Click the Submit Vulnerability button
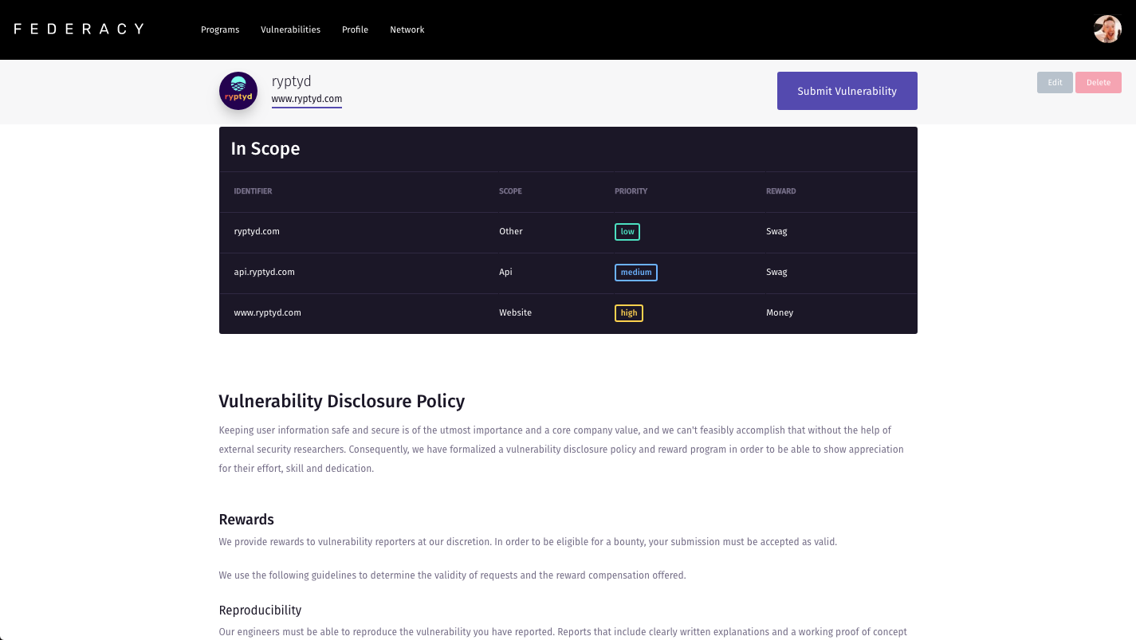The image size is (1136, 640). pyautogui.click(x=847, y=91)
